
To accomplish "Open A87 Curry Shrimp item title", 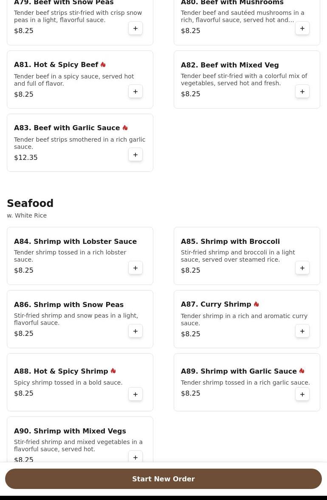I will (x=216, y=304).
